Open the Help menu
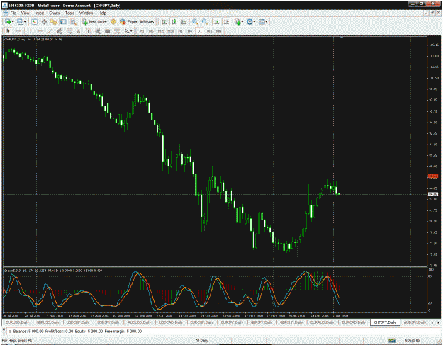This screenshot has width=443, height=345. 102,13
